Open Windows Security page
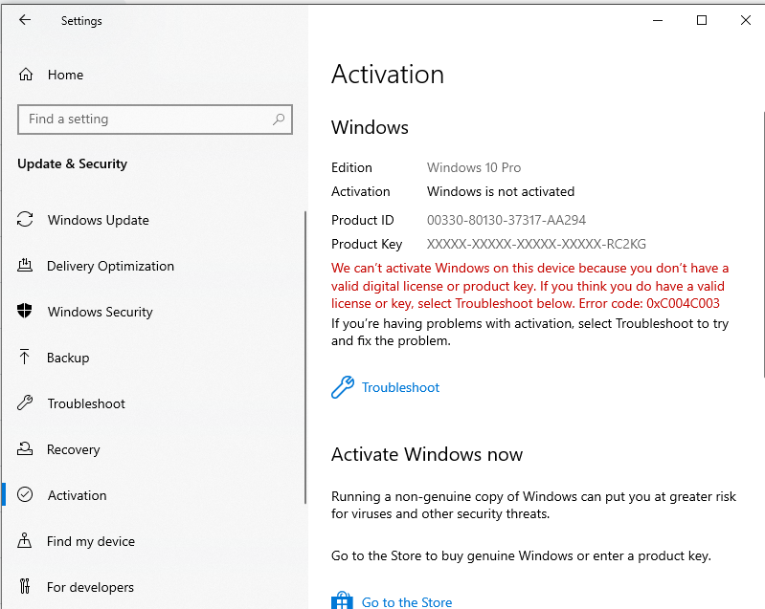The image size is (765, 609). coord(100,312)
